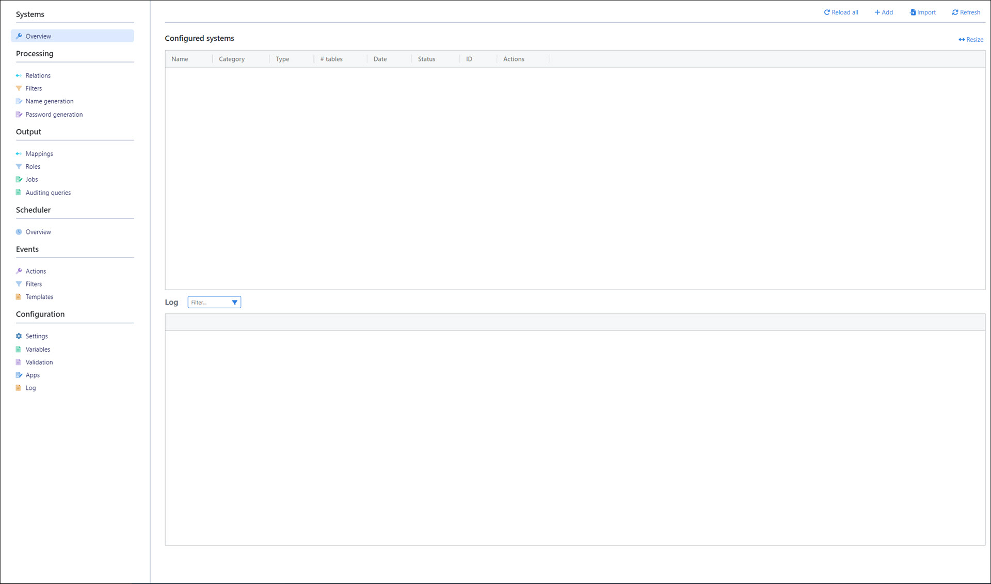Open the Log filter dropdown arrow

point(234,303)
